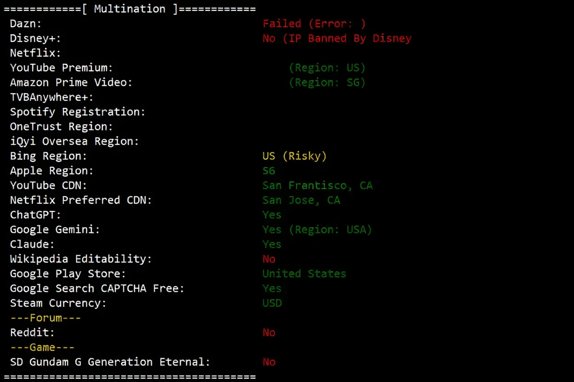
Task: Select the Apple Region 'SG' value
Action: [269, 171]
